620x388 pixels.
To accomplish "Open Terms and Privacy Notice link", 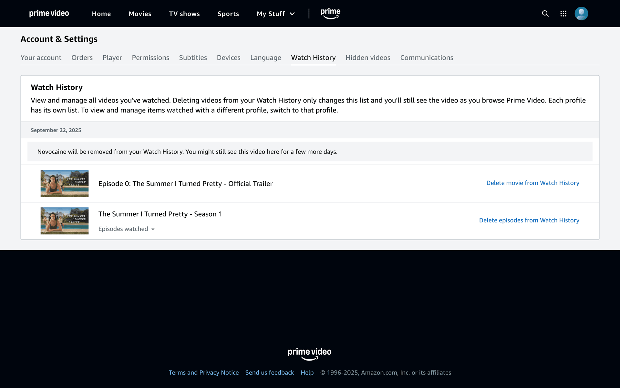I will 204,372.
